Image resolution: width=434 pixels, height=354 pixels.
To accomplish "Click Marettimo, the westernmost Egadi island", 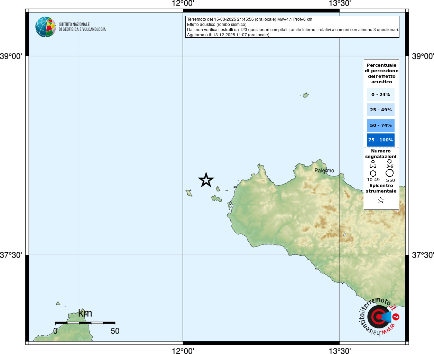I will coord(189,193).
